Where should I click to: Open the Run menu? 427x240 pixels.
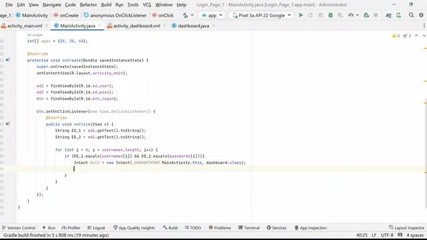click(x=119, y=5)
